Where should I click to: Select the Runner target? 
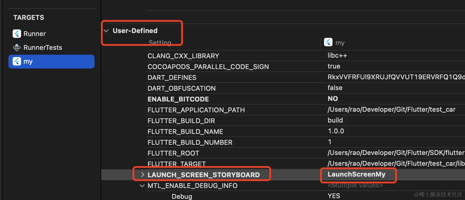35,34
